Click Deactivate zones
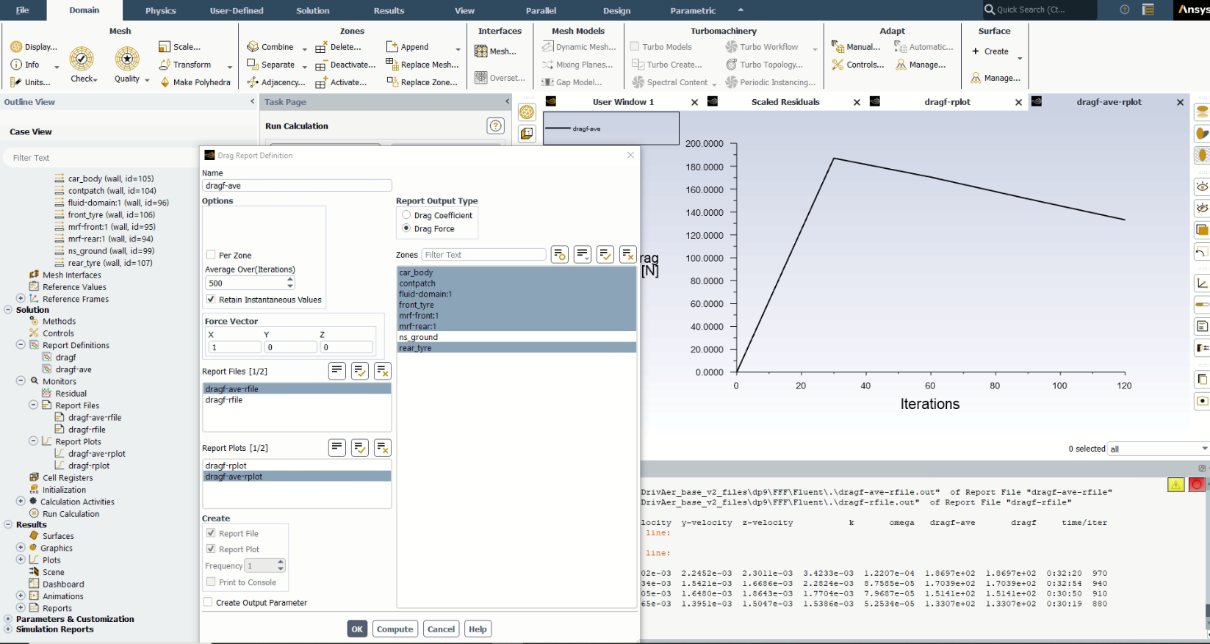1210x644 pixels. click(x=345, y=65)
